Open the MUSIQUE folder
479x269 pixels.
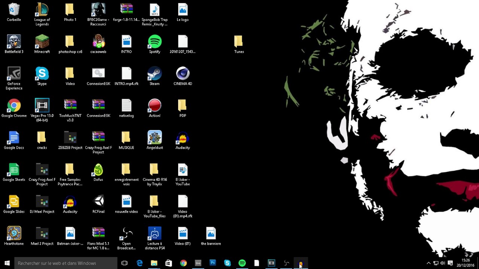[126, 140]
